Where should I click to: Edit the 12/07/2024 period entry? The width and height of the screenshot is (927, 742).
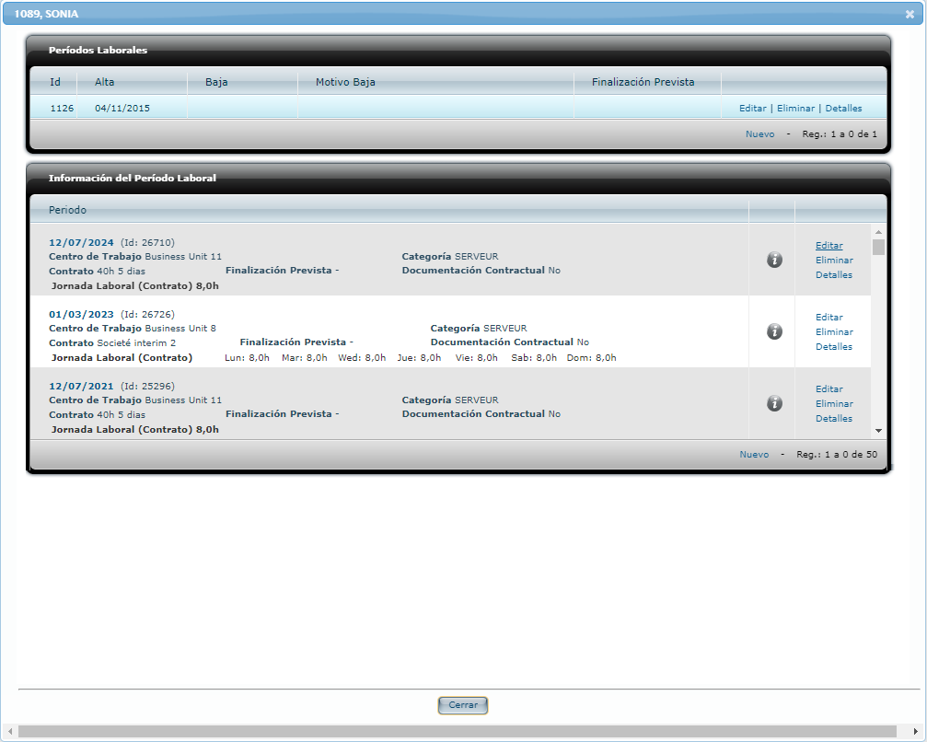point(829,246)
